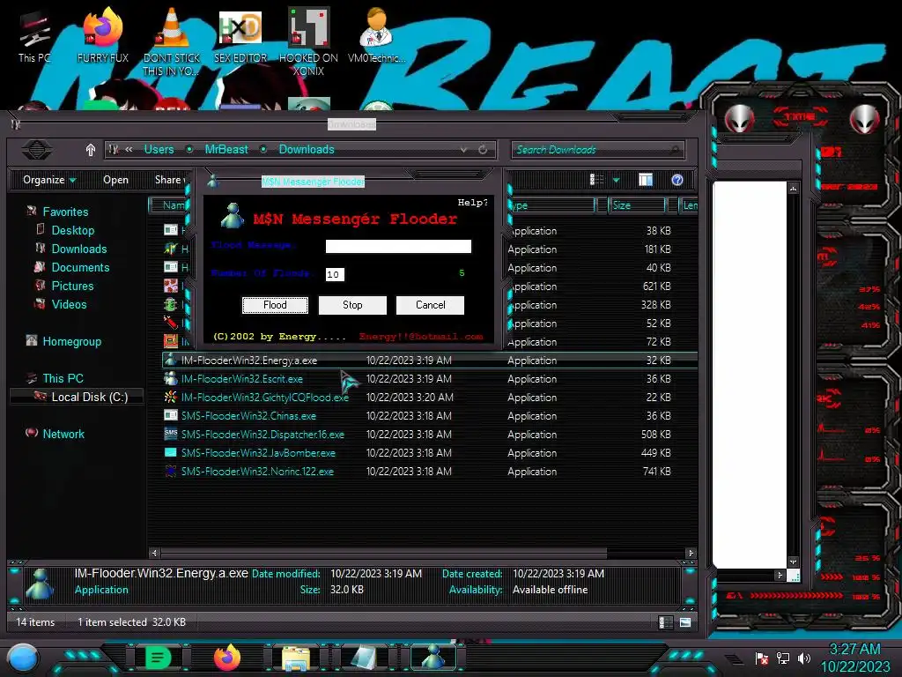Open the VMOTechnic desktop shortcut
The height and width of the screenshot is (677, 902).
click(377, 35)
